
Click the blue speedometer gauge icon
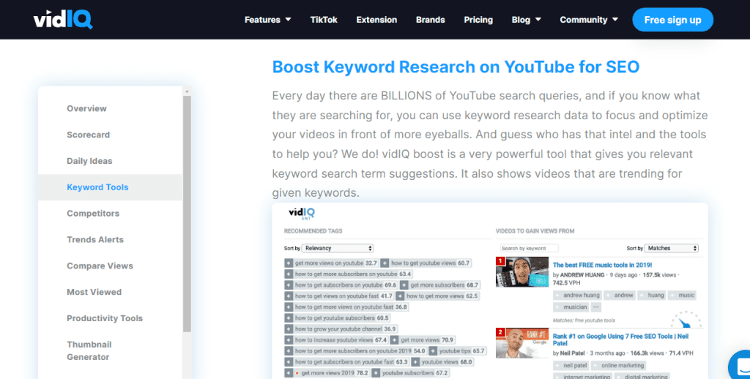point(686,320)
